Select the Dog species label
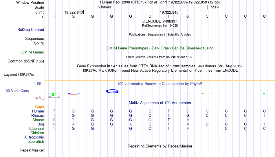Image resolution: width=275 pixels, height=157 pixels. coord(41,124)
